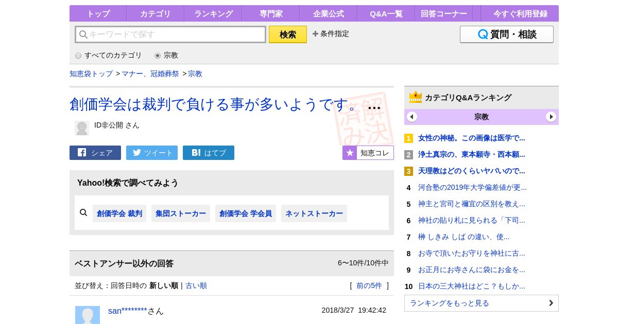Open ranking 5: 神主と宮司と禰宜の区別
618x324 pixels.
[472, 204]
